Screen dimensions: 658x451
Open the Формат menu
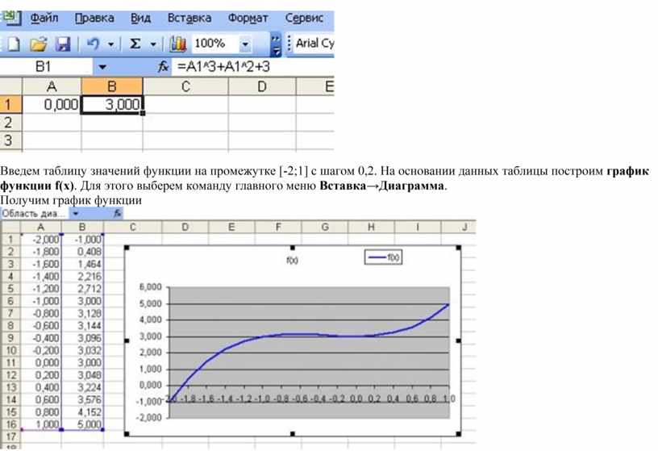pyautogui.click(x=248, y=18)
